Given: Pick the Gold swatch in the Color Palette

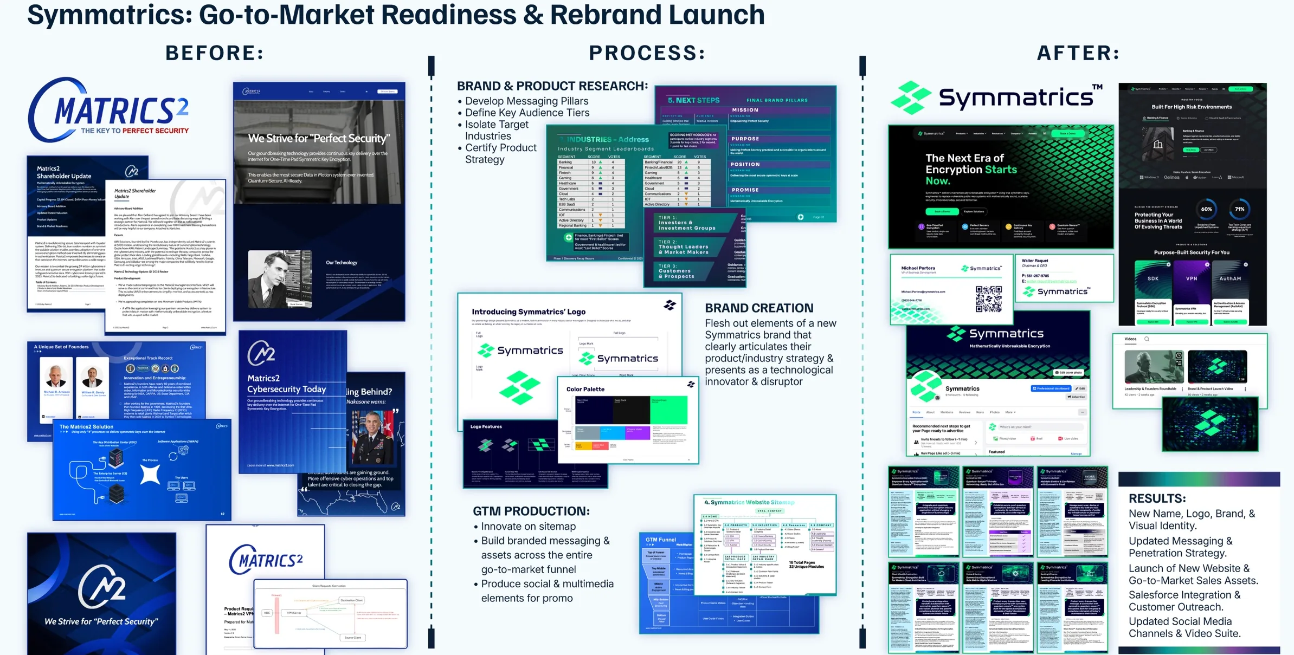Looking at the screenshot, I should click(x=583, y=446).
